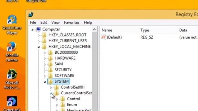Expand the Enum subkey

pyautogui.click(x=57, y=105)
